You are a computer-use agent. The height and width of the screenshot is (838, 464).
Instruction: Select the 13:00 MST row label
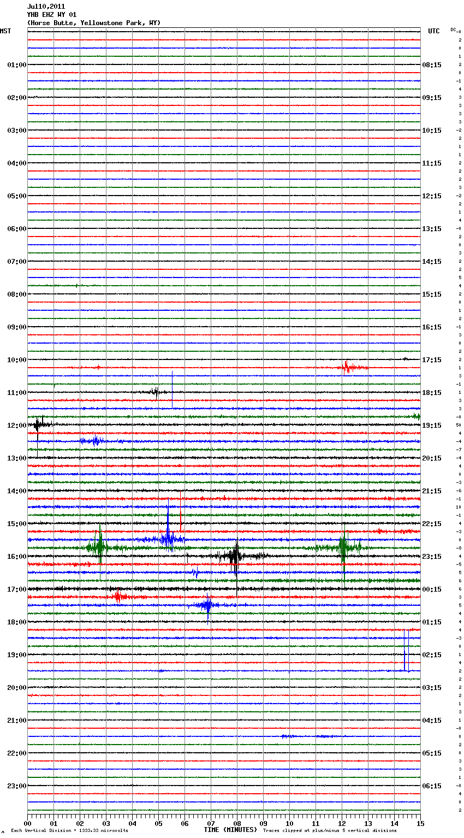point(16,458)
